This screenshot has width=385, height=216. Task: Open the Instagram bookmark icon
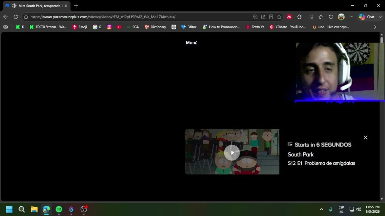[109, 27]
